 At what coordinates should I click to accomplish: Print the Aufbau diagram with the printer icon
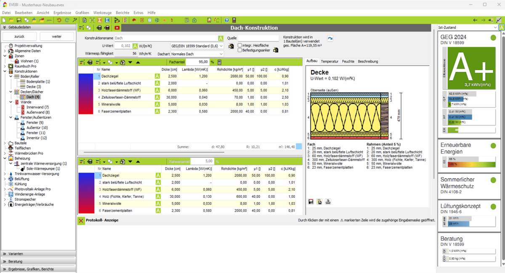pos(328,202)
